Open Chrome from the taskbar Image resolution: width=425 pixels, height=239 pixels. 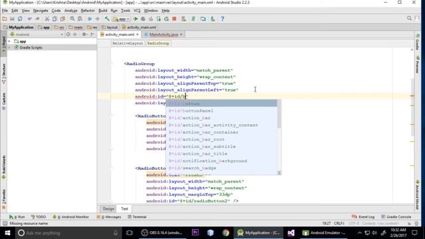point(226,233)
